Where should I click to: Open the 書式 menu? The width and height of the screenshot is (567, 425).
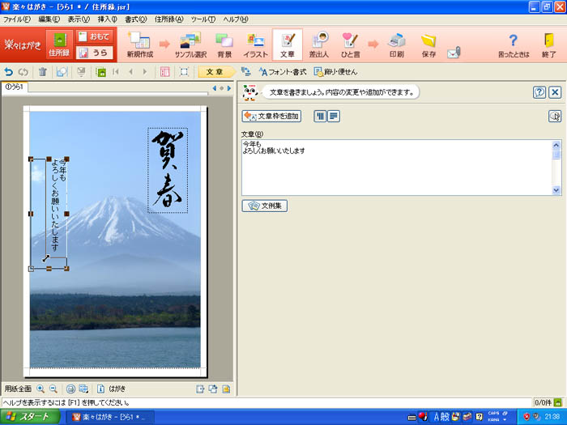click(x=135, y=19)
